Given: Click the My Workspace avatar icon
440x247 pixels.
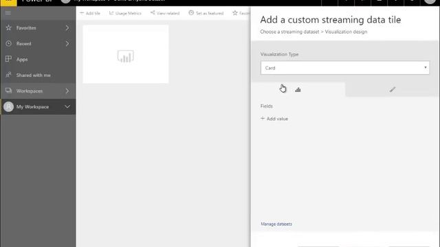Looking at the screenshot, I should click(9, 107).
